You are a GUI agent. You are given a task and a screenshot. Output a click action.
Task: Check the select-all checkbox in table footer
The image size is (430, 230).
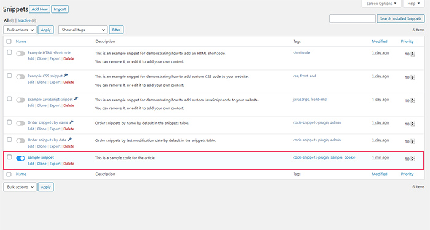(x=9, y=174)
